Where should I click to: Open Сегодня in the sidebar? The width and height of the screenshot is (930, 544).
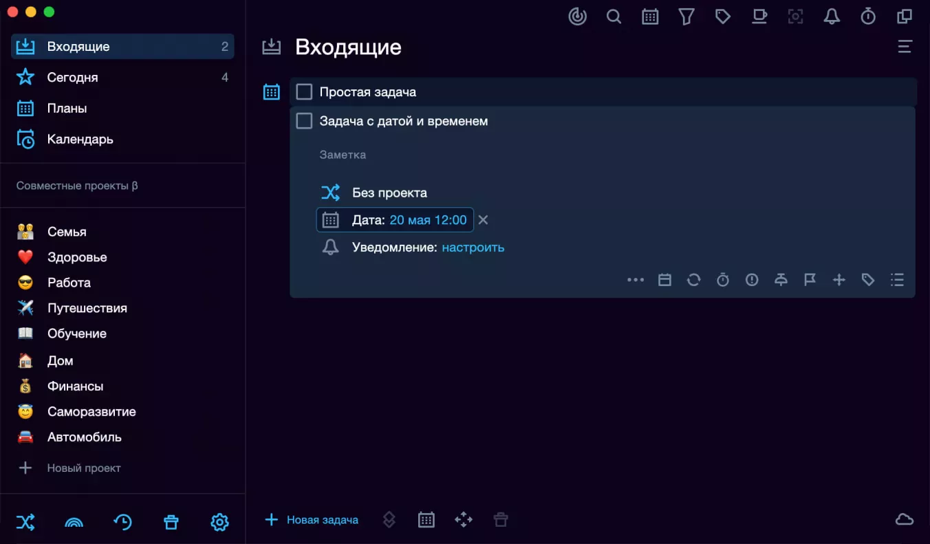click(122, 78)
